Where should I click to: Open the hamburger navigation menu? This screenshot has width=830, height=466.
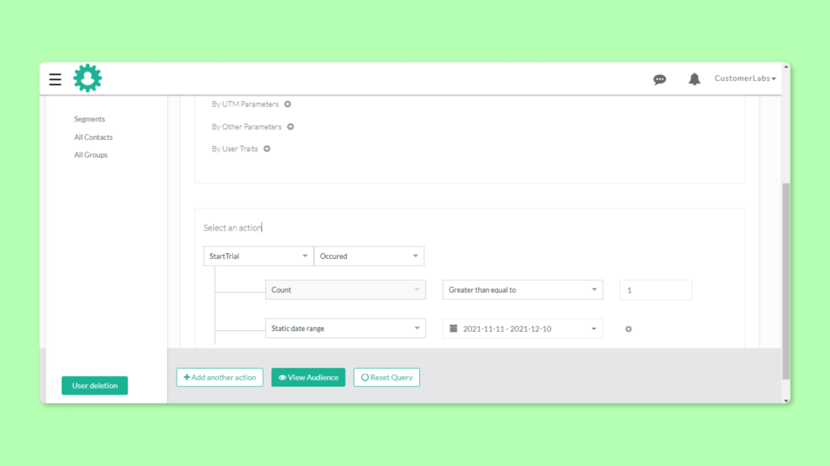click(55, 79)
